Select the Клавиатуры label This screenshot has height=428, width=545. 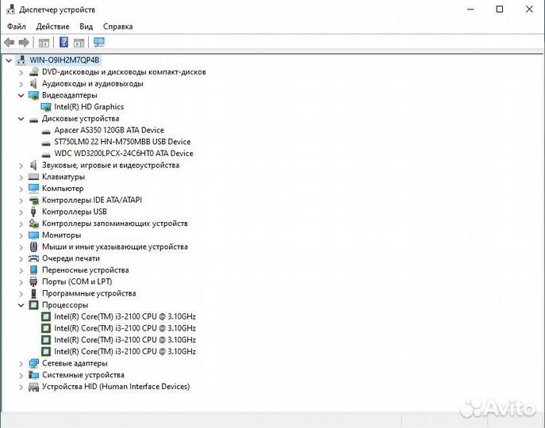click(63, 177)
